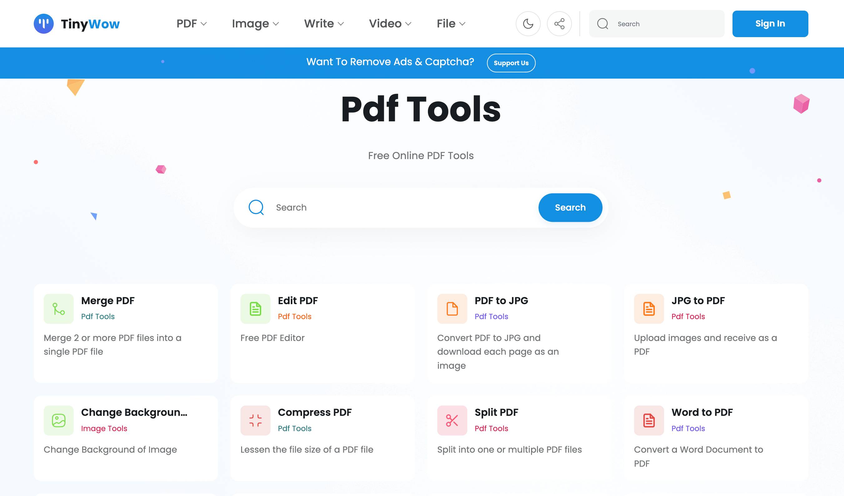Click the JPG to PDF icon
This screenshot has height=496, width=844.
tap(649, 309)
